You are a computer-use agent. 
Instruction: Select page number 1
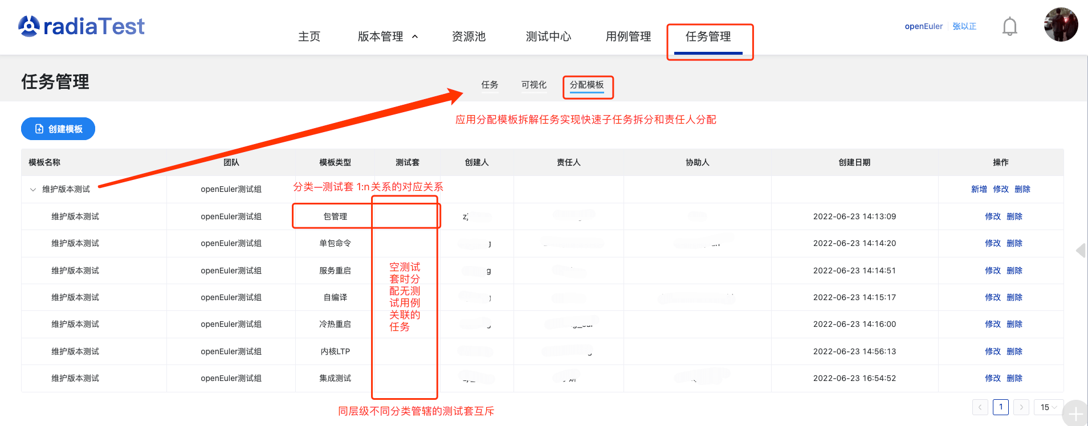(x=1000, y=407)
